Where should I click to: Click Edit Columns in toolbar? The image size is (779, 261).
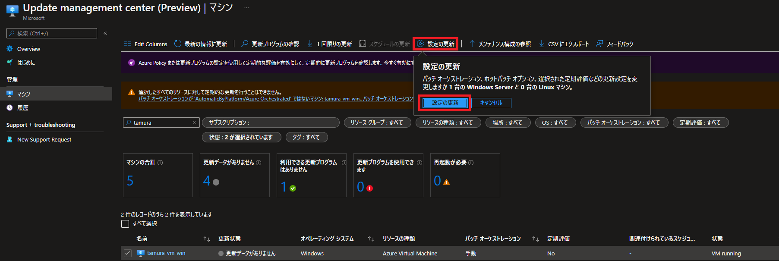coord(145,44)
